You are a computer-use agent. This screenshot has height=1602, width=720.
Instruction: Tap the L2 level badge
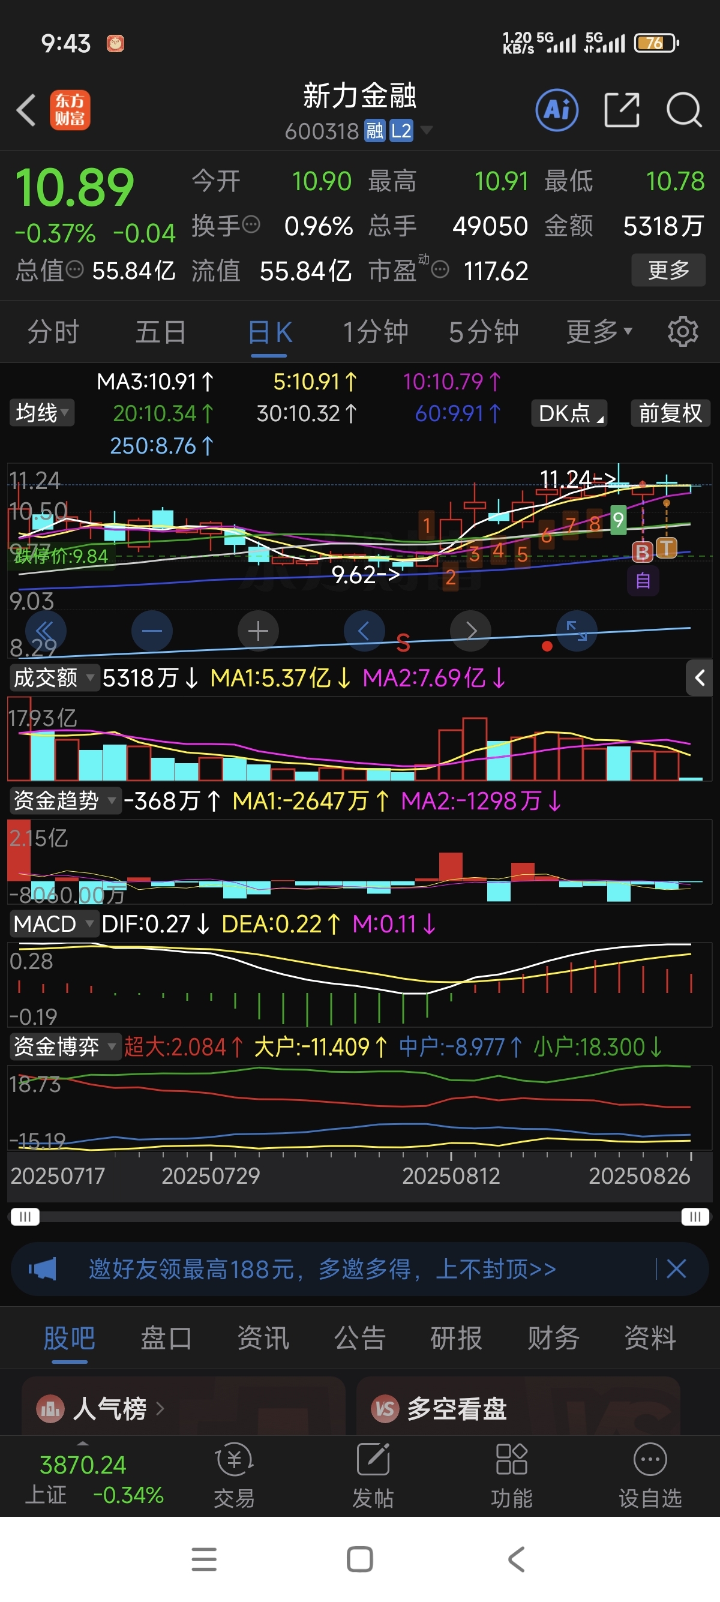pos(401,131)
